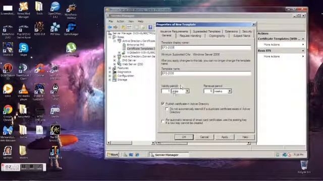Viewport: 323px width, 181px height.
Task: Open Internet Explorer from VM quick launch
Action: [137, 155]
